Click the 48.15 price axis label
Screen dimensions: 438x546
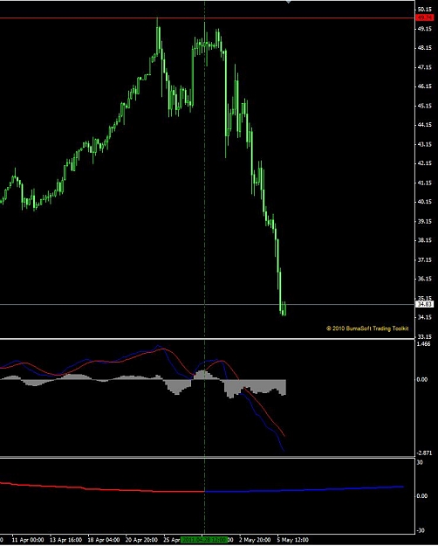425,48
